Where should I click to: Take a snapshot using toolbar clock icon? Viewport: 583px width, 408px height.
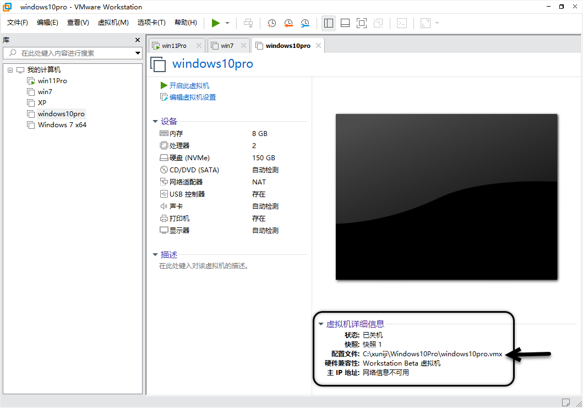coord(271,23)
